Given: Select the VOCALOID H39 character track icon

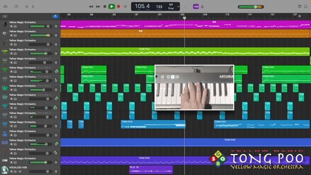Looking at the screenshot, I should (4, 170).
